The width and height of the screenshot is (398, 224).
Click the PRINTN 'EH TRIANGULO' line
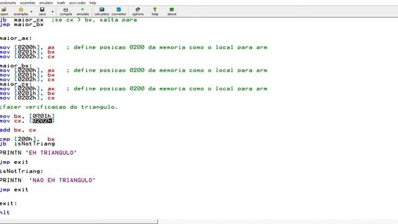tap(39, 153)
